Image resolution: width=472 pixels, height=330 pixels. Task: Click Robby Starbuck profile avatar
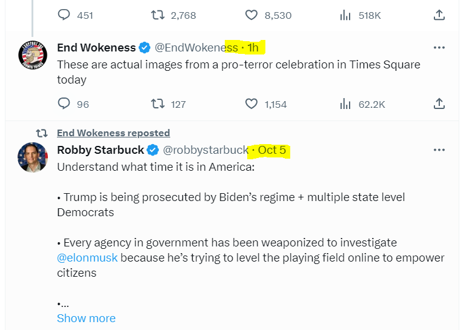coord(33,157)
